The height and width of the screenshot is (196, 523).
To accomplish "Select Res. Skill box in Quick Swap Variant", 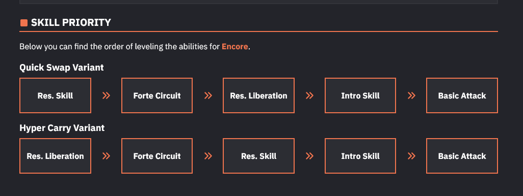I will 56,95.
